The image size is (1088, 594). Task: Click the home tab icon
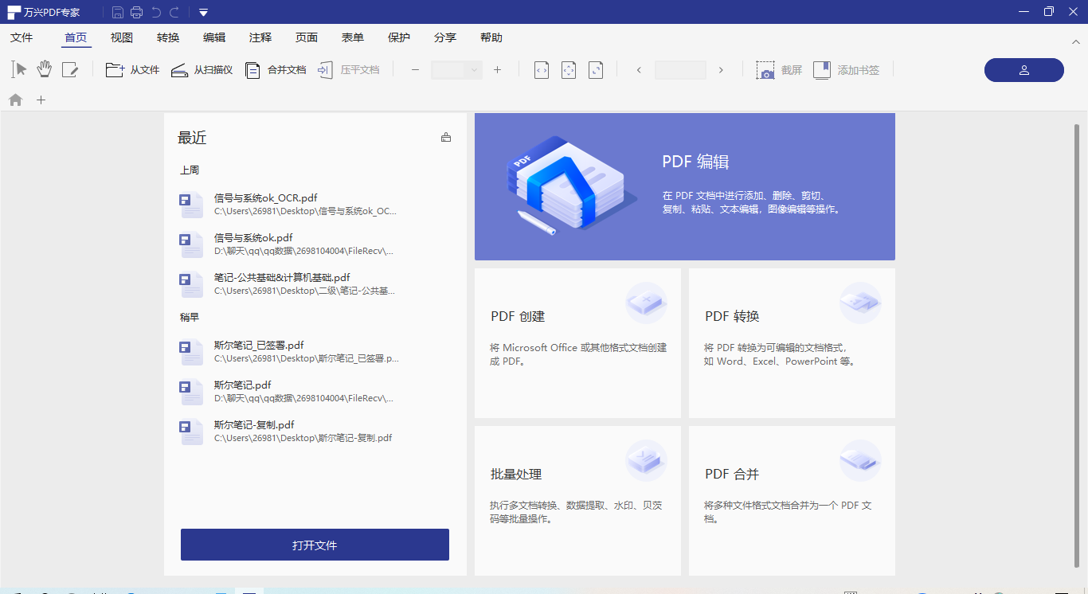(16, 100)
